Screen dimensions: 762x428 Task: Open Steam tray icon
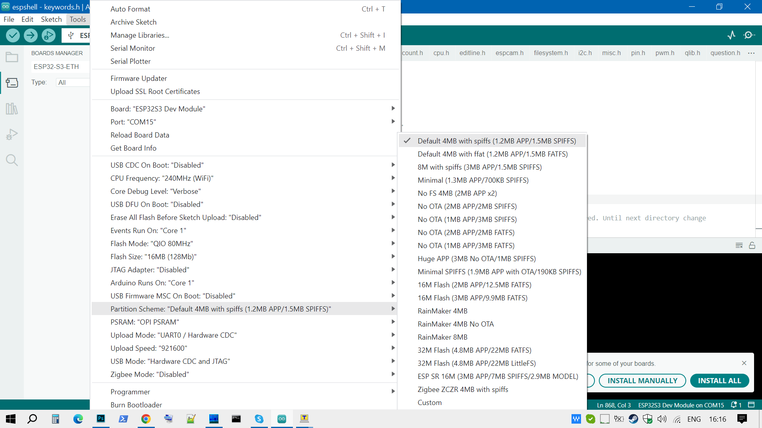[x=633, y=419]
